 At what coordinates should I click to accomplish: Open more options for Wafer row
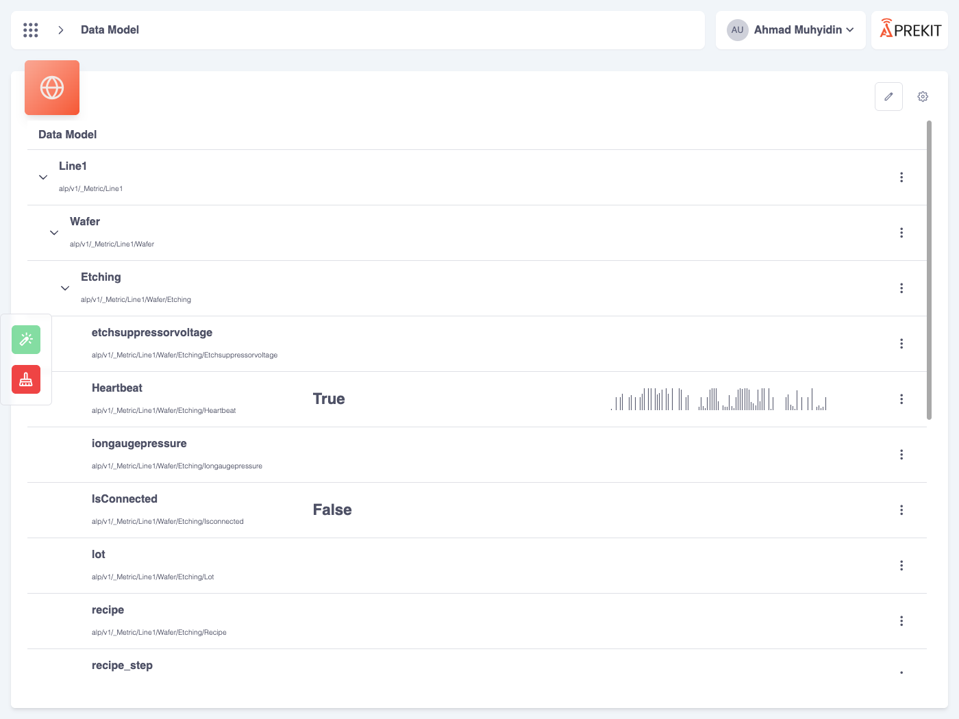pyautogui.click(x=901, y=233)
